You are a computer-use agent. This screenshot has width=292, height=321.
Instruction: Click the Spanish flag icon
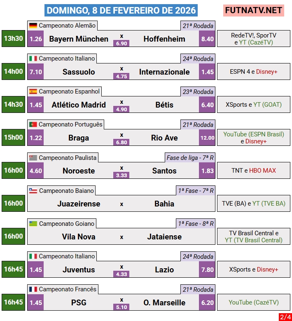point(33,91)
